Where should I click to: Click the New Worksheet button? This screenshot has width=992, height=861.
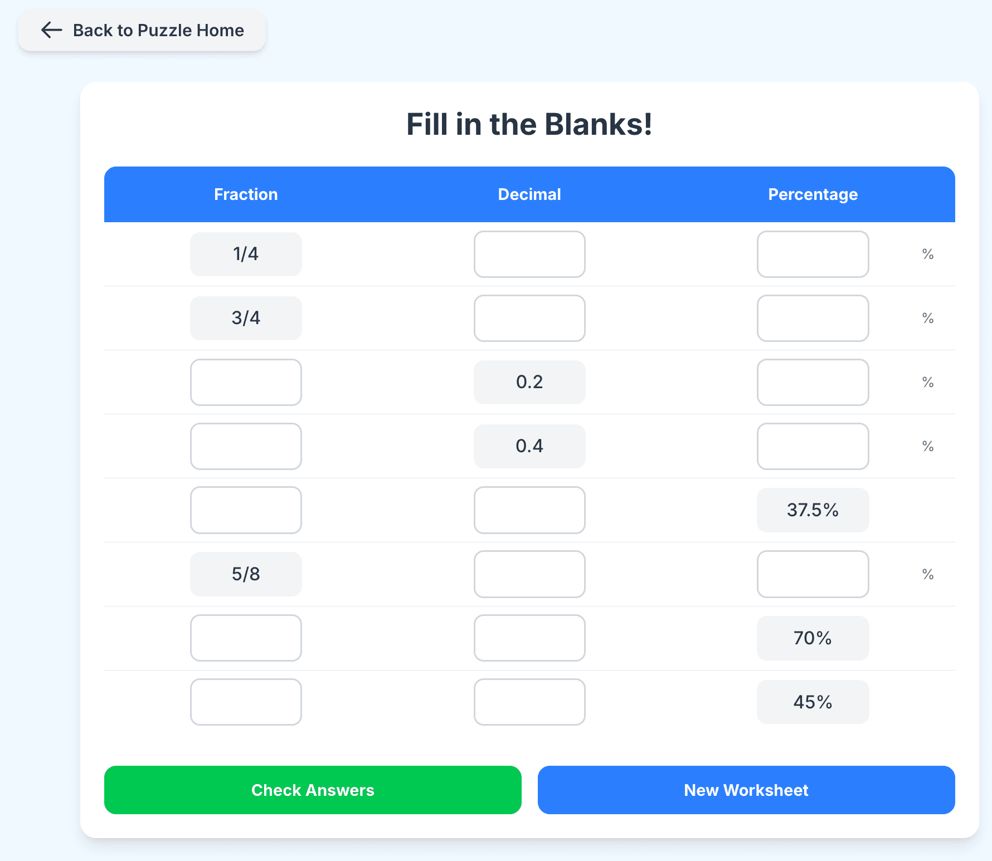coord(746,790)
